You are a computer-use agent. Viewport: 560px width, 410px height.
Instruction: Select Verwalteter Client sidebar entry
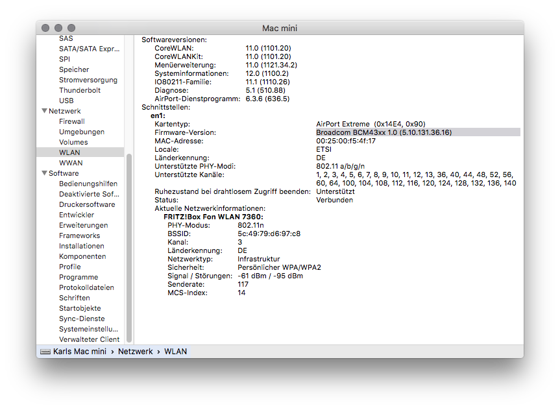pyautogui.click(x=90, y=339)
